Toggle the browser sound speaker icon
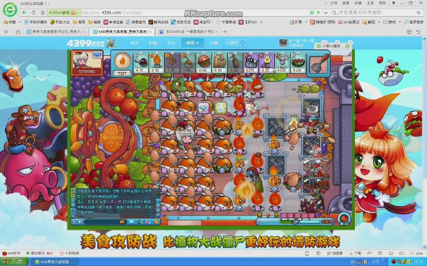 (x=401, y=253)
